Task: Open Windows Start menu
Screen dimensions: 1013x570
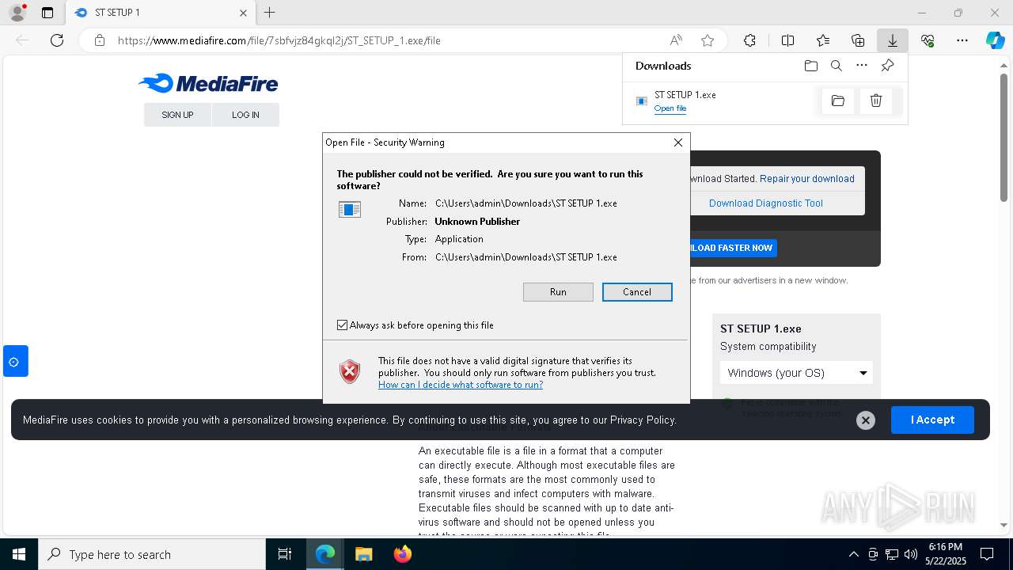Action: 19,554
